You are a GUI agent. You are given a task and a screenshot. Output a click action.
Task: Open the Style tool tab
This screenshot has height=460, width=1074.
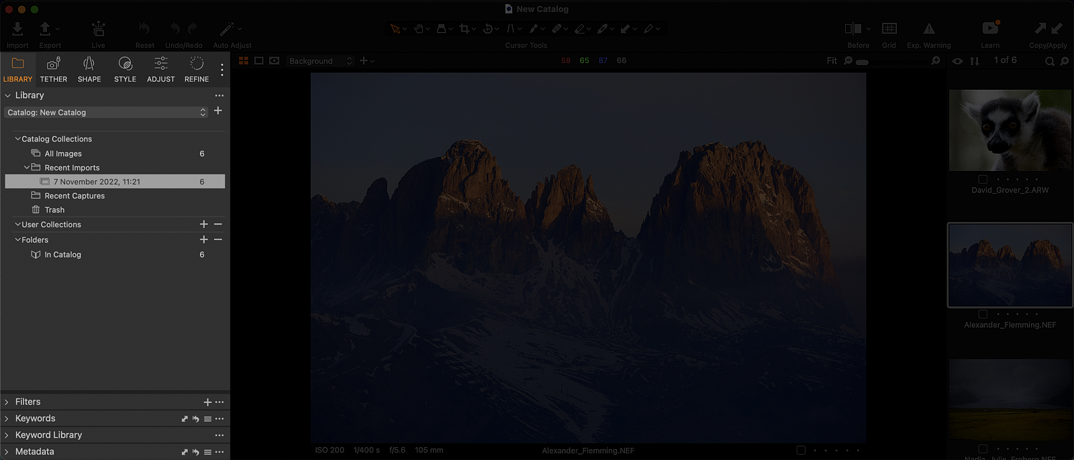tap(125, 70)
